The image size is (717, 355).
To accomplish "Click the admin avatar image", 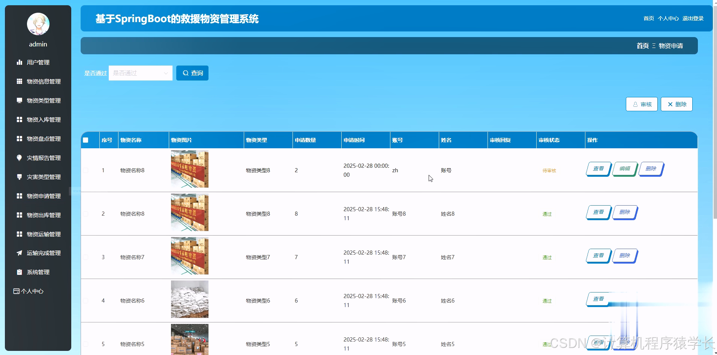I will tap(38, 24).
